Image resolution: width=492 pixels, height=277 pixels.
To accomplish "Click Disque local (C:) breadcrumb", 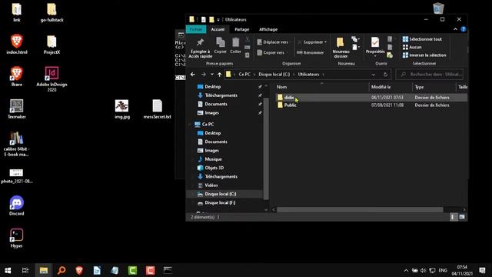I will [x=274, y=75].
